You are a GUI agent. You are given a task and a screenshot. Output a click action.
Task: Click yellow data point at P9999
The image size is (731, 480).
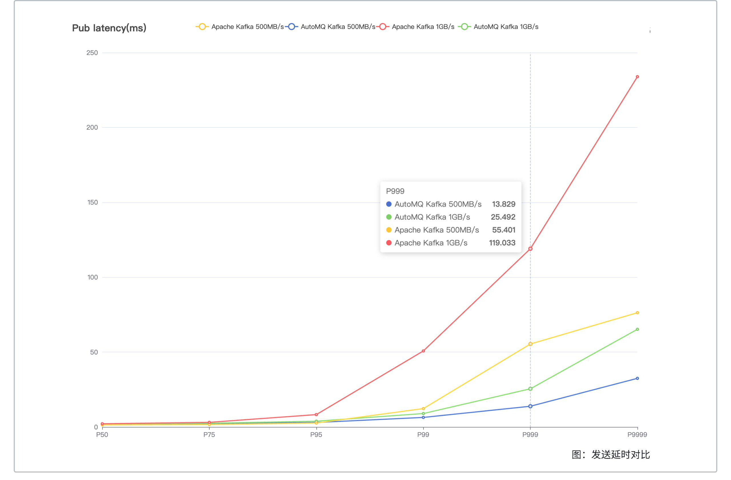coord(637,313)
